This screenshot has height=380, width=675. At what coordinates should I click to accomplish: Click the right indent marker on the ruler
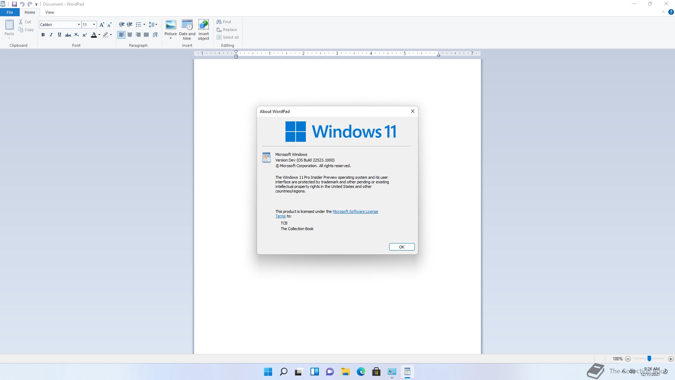point(438,55)
